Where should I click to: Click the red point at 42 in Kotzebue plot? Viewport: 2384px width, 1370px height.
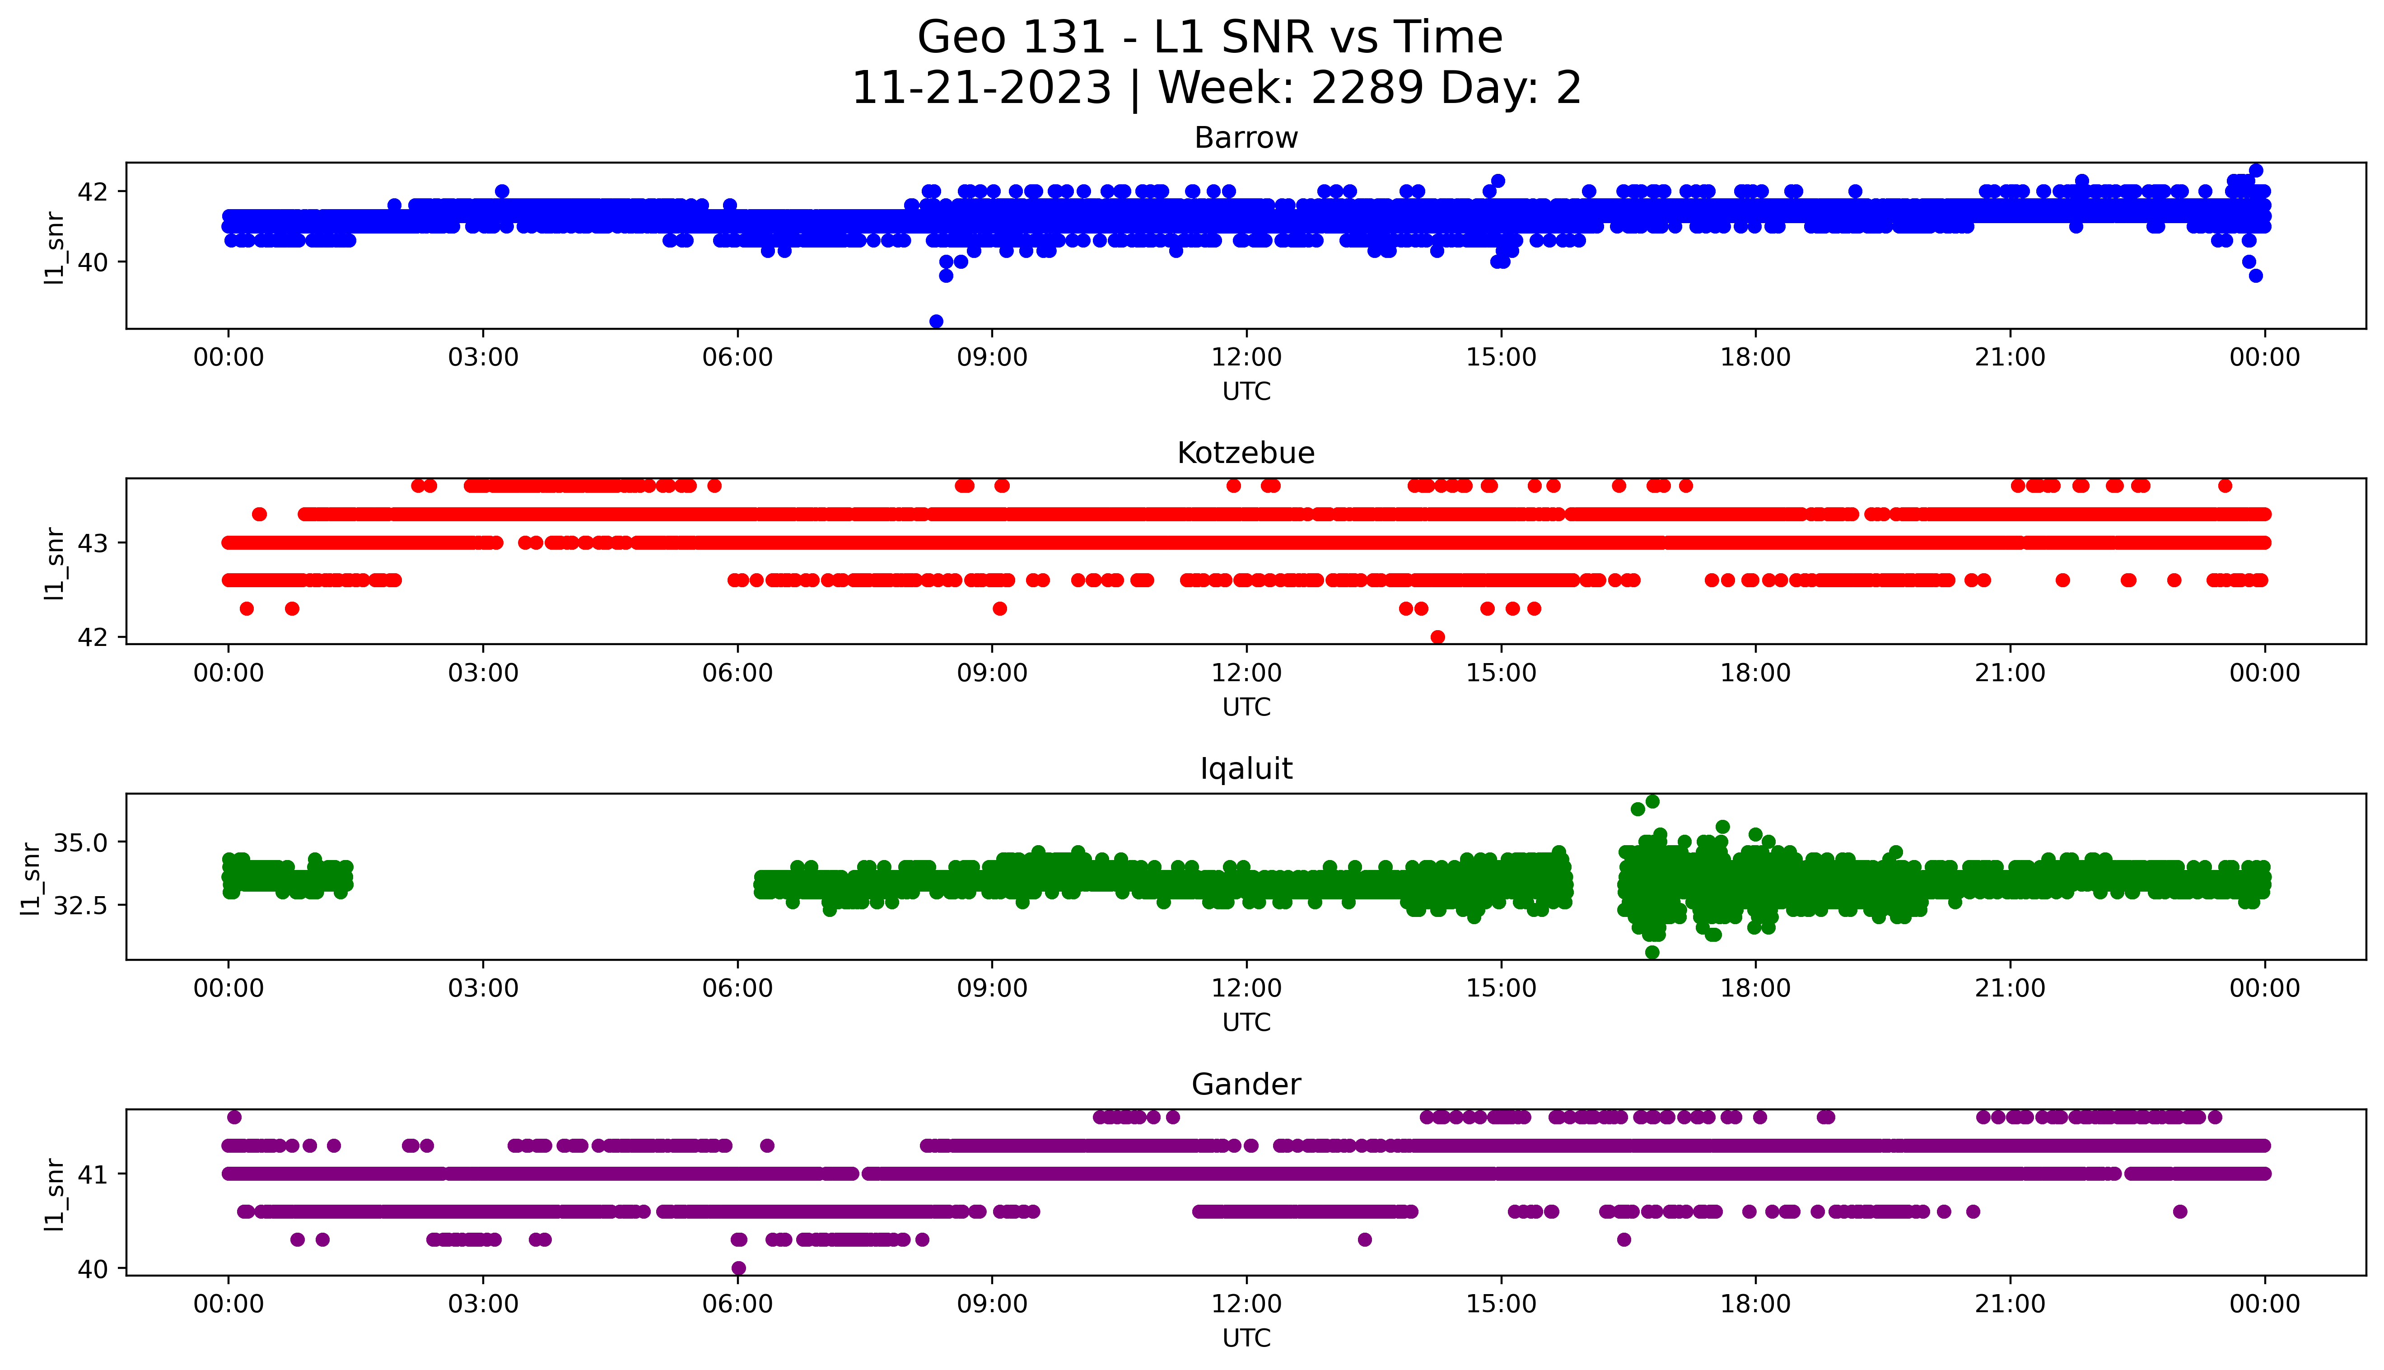tap(1438, 637)
